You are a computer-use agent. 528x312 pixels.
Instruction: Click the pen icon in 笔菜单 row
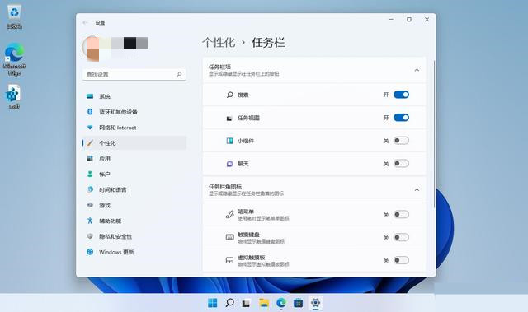[229, 214]
